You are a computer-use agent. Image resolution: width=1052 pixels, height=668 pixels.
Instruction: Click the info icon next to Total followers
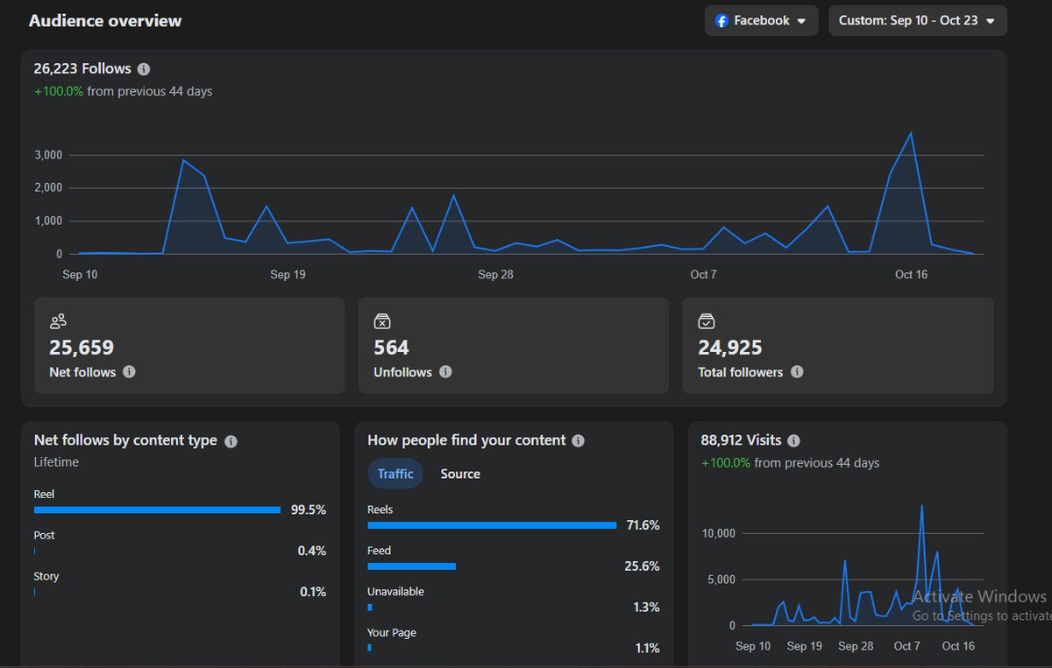tap(797, 372)
